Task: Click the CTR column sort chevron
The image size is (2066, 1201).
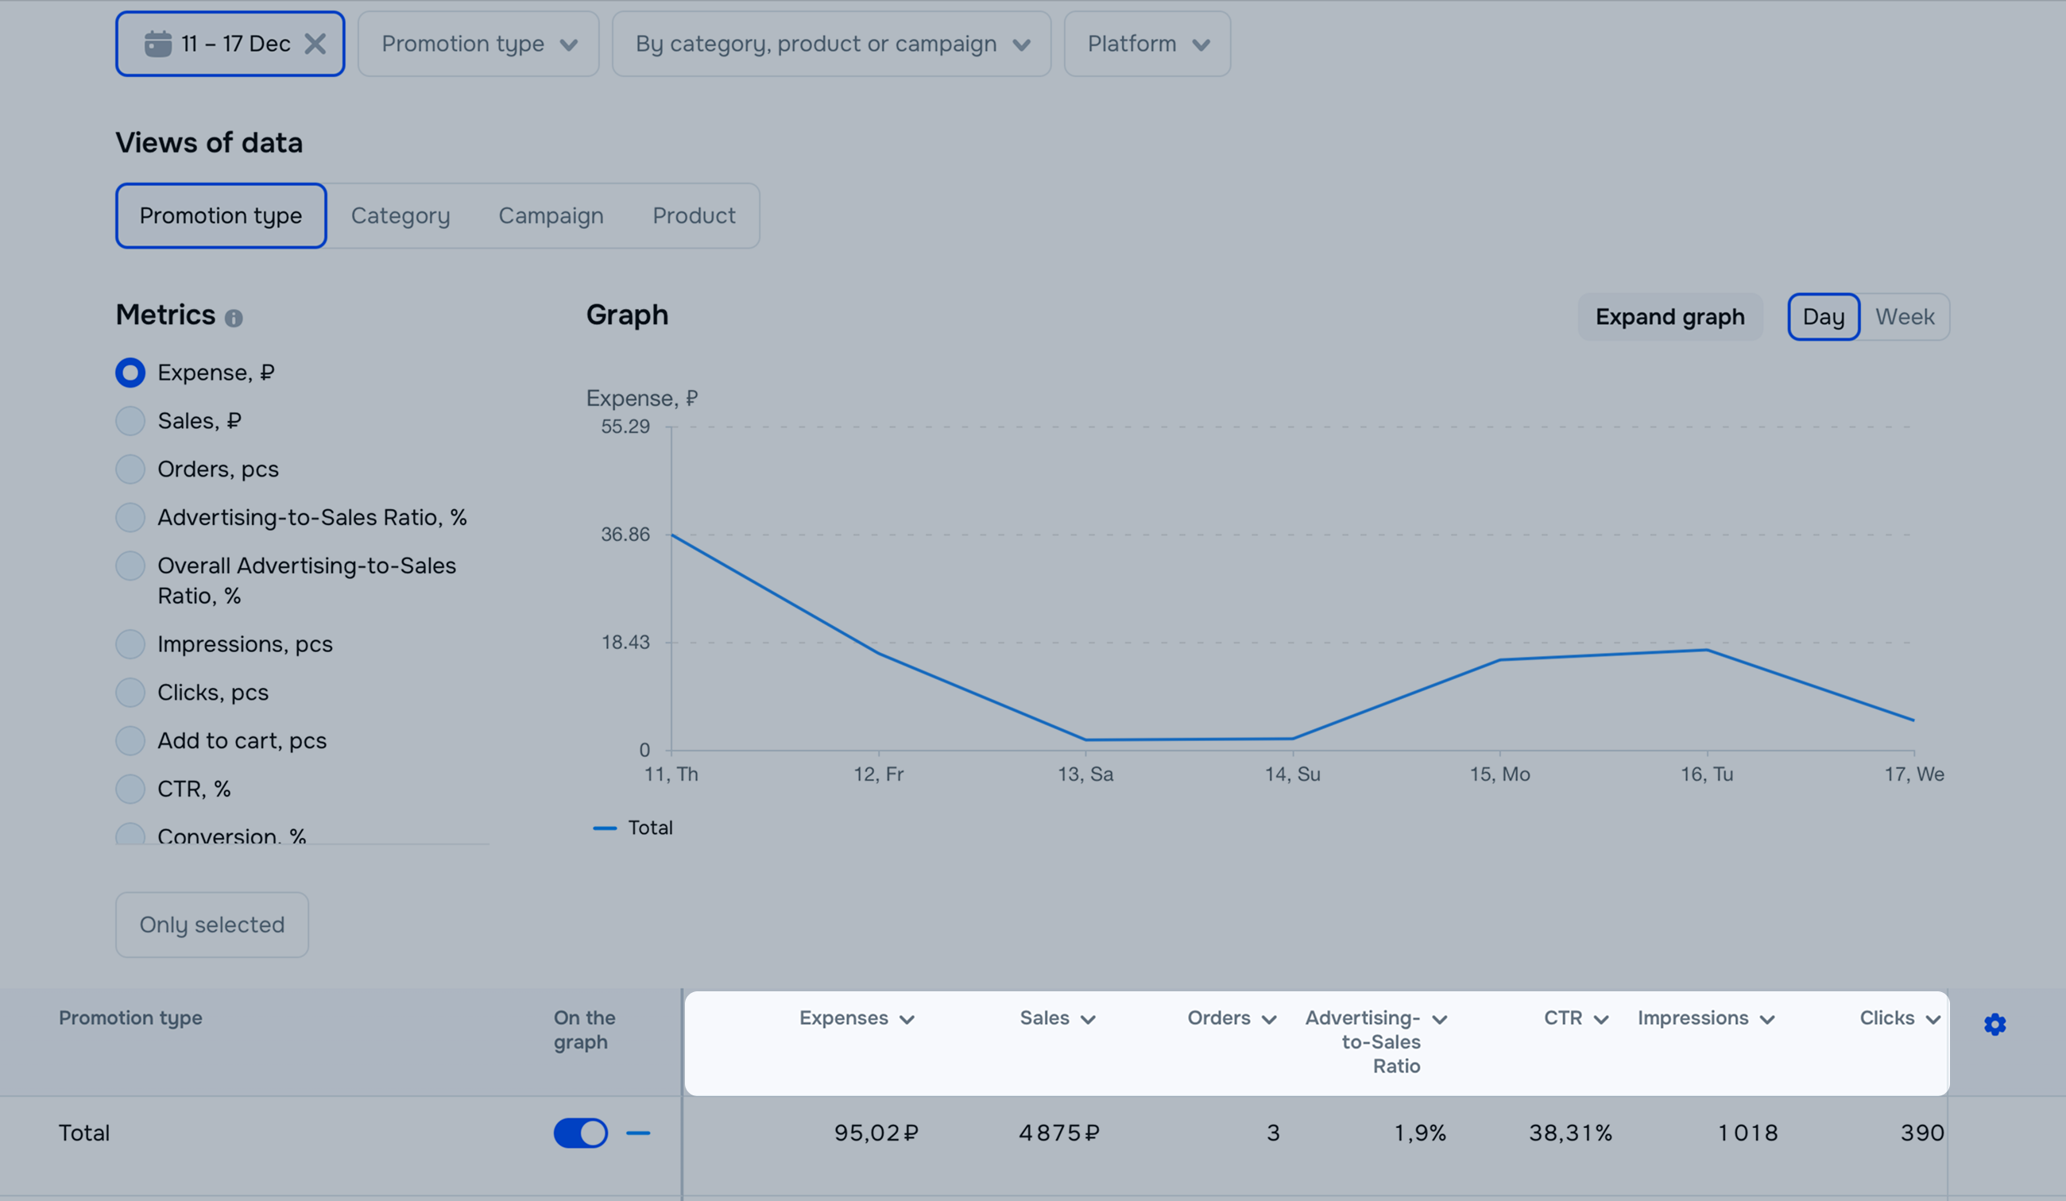Action: tap(1601, 1019)
